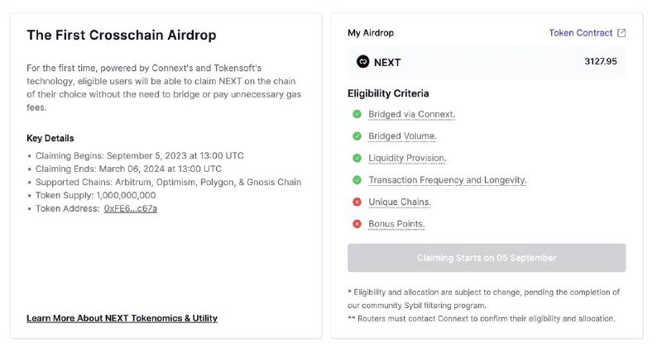The width and height of the screenshot is (662, 352).
Task: Select the Unique Chains criterion text
Action: tap(400, 202)
